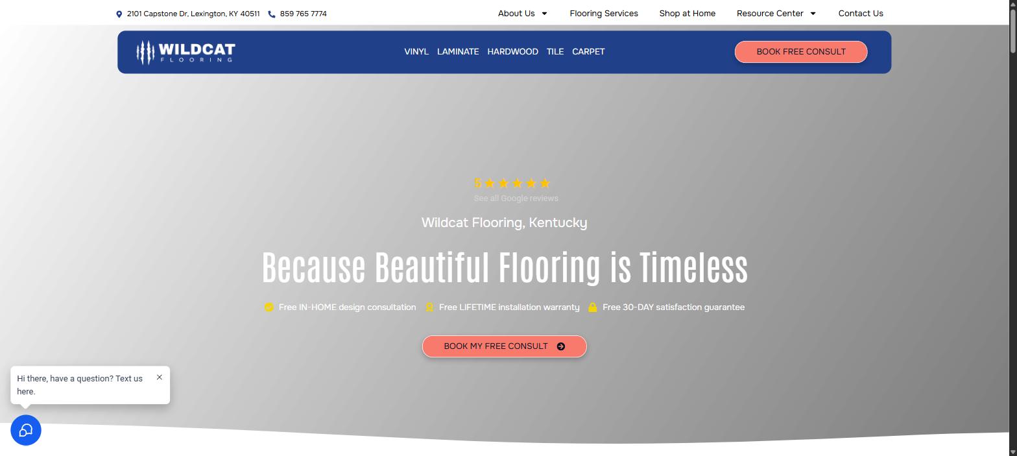
Task: Click the padlock icon beside 30-day guarantee
Action: (592, 307)
